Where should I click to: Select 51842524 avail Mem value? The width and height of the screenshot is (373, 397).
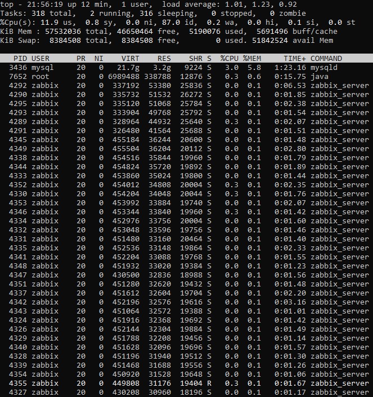point(270,40)
